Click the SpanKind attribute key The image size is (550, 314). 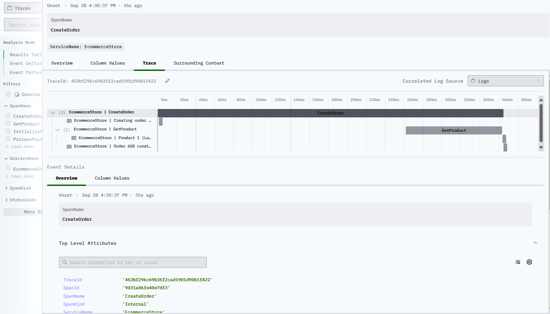click(x=74, y=304)
